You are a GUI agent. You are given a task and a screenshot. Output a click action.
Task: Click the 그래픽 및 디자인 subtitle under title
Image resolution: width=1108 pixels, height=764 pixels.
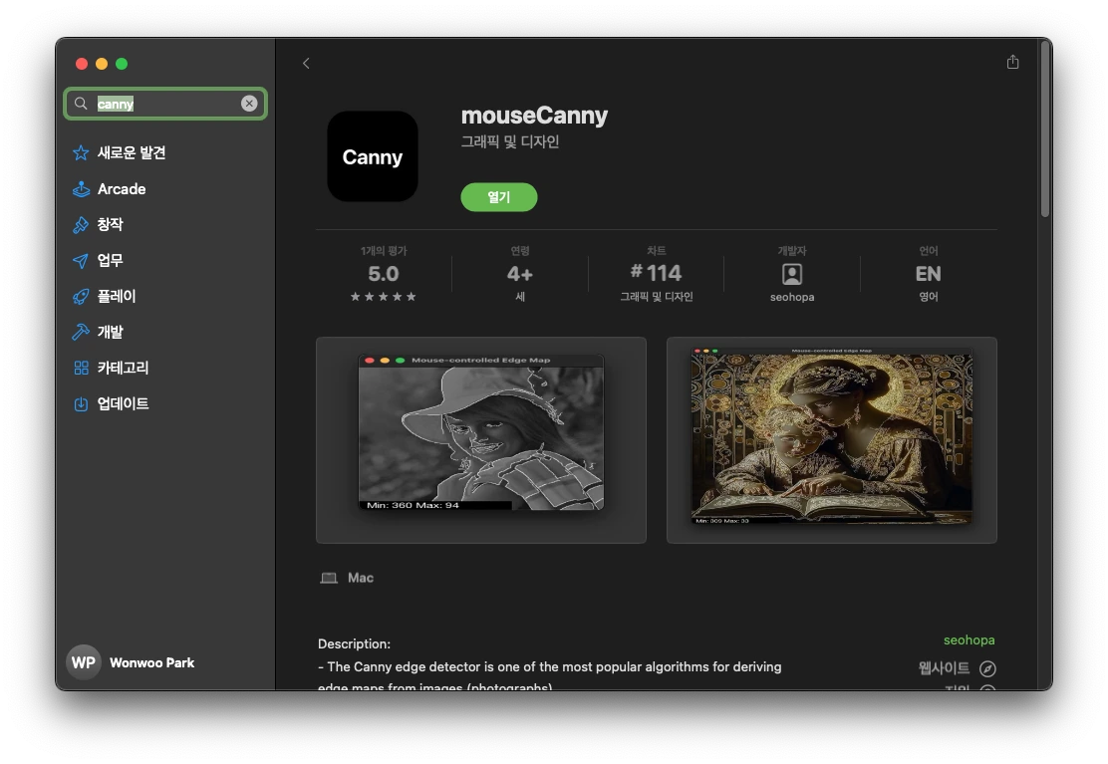click(509, 141)
